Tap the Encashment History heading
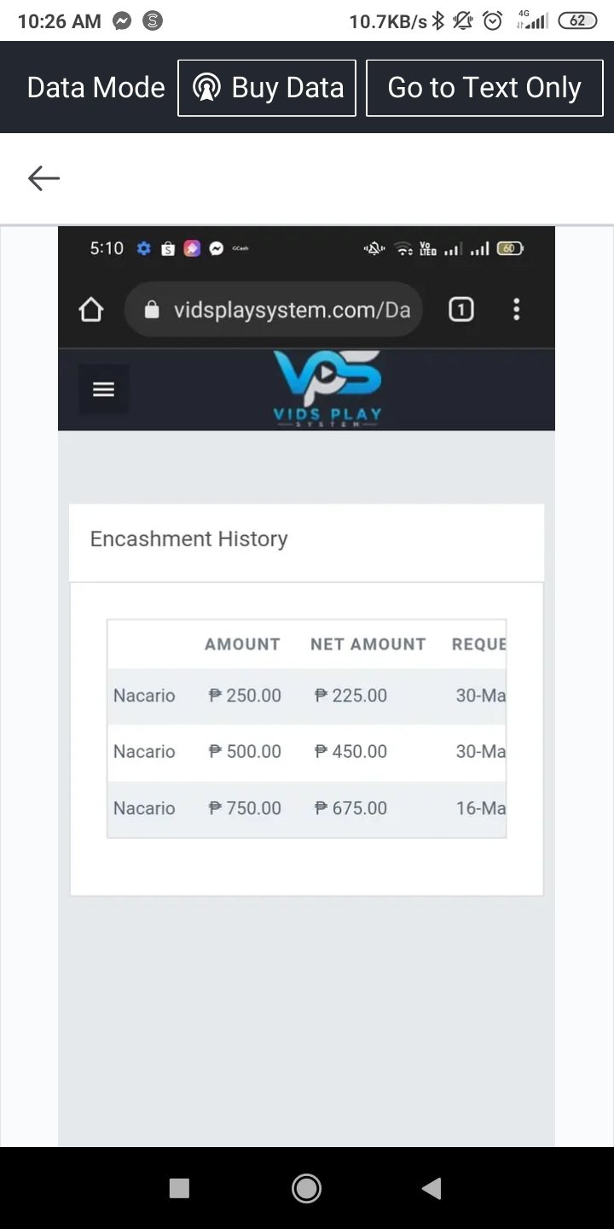The width and height of the screenshot is (614, 1229). (188, 539)
